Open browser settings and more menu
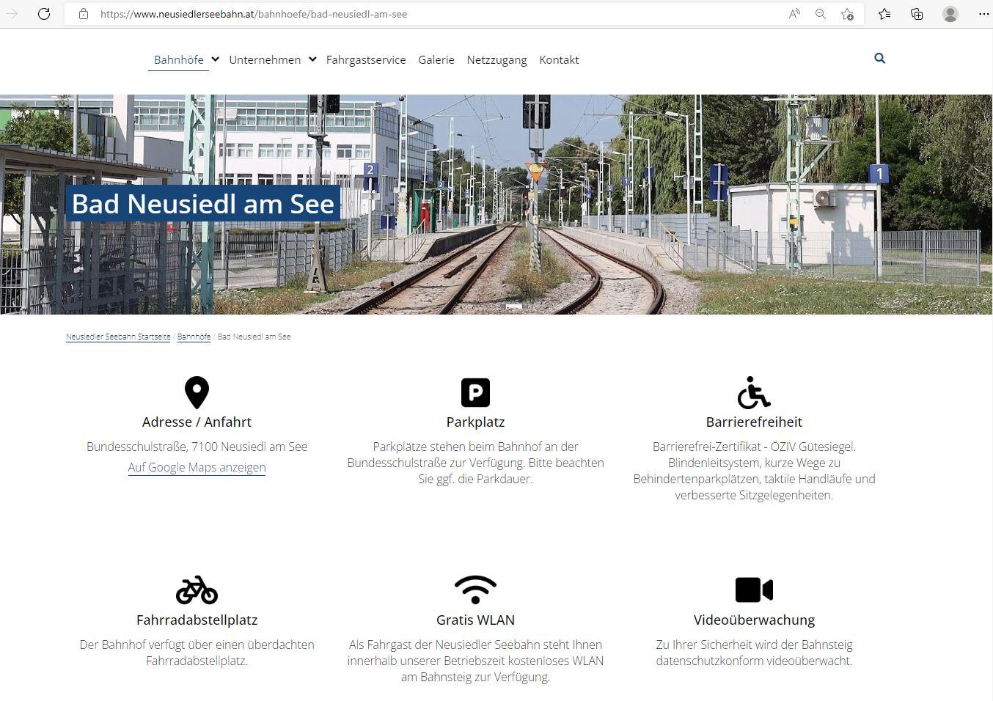The image size is (993, 701). (983, 14)
